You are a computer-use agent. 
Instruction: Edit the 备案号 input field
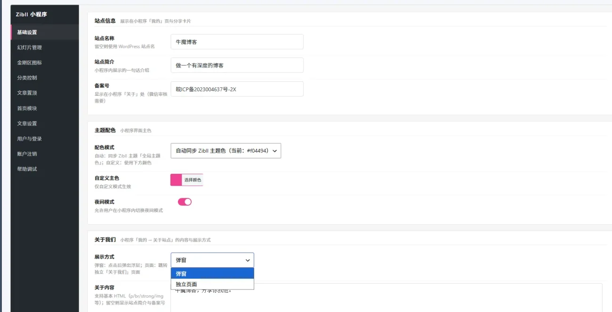237,89
